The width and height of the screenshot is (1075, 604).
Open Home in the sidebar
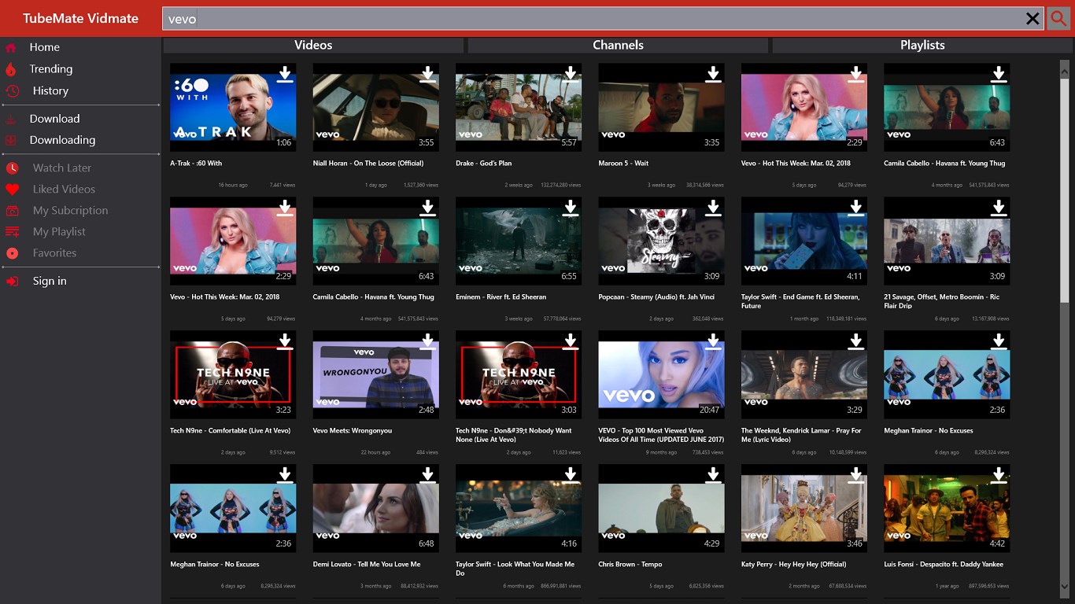click(45, 48)
